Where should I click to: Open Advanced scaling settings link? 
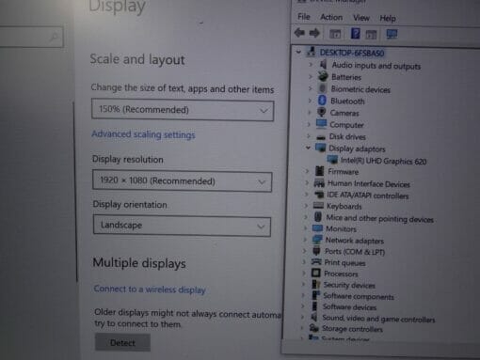(143, 134)
